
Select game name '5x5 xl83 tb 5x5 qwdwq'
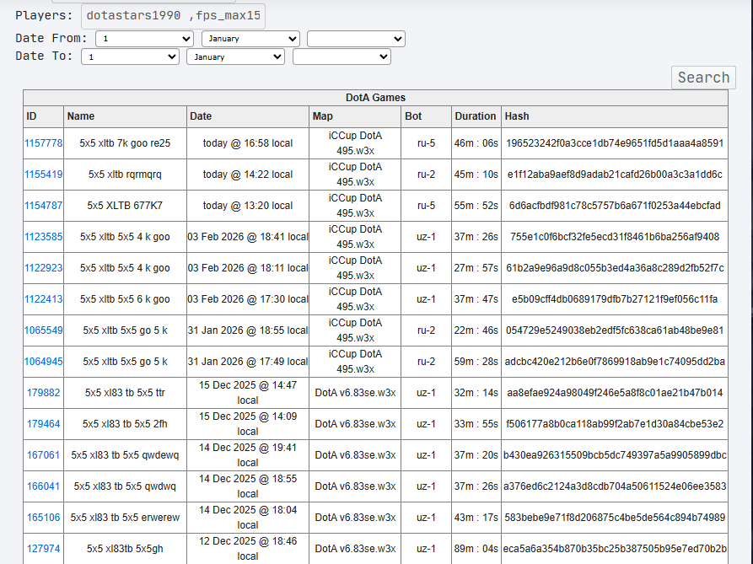click(x=125, y=486)
